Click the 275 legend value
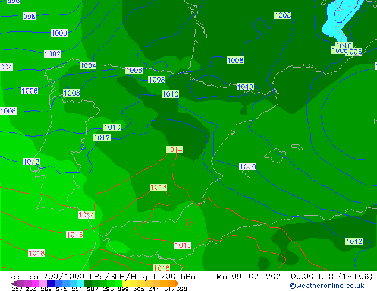Screen dimensions: 377x291 pyautogui.click(x=62, y=289)
